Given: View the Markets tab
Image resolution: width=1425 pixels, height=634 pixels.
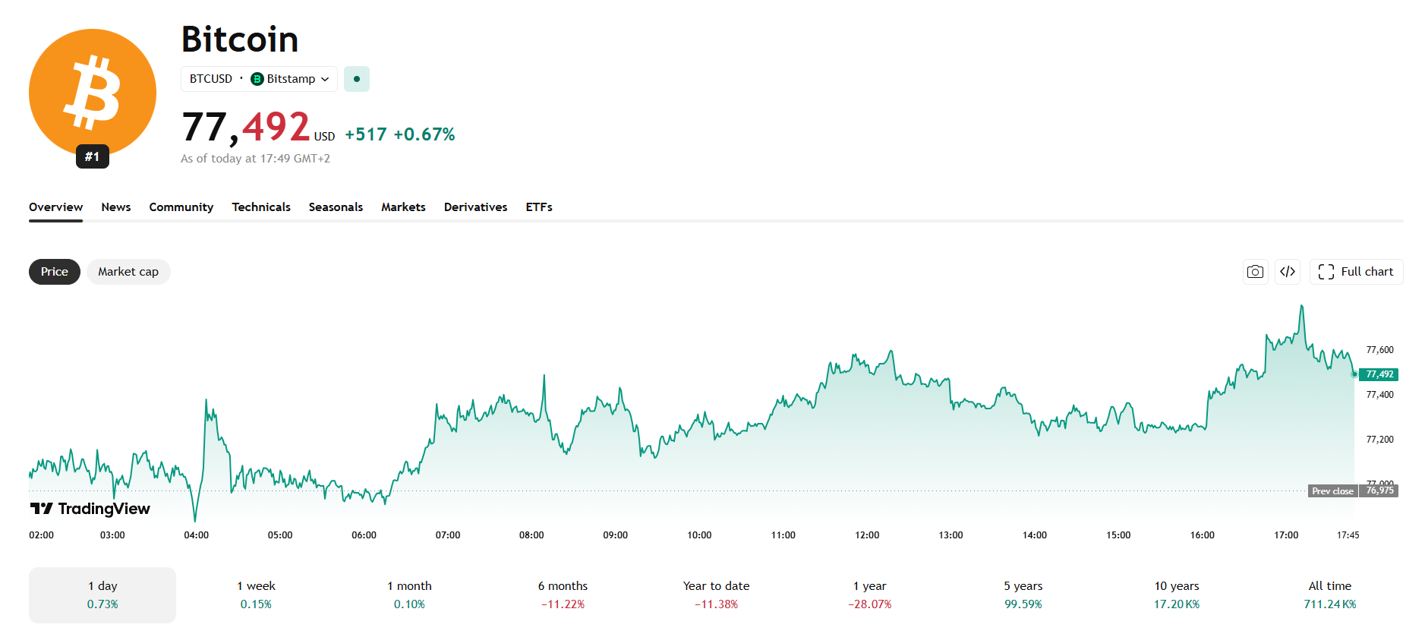Looking at the screenshot, I should tap(403, 207).
